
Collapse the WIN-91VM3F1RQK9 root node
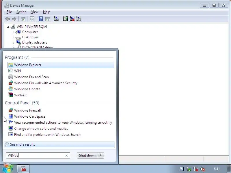[x=8, y=27]
